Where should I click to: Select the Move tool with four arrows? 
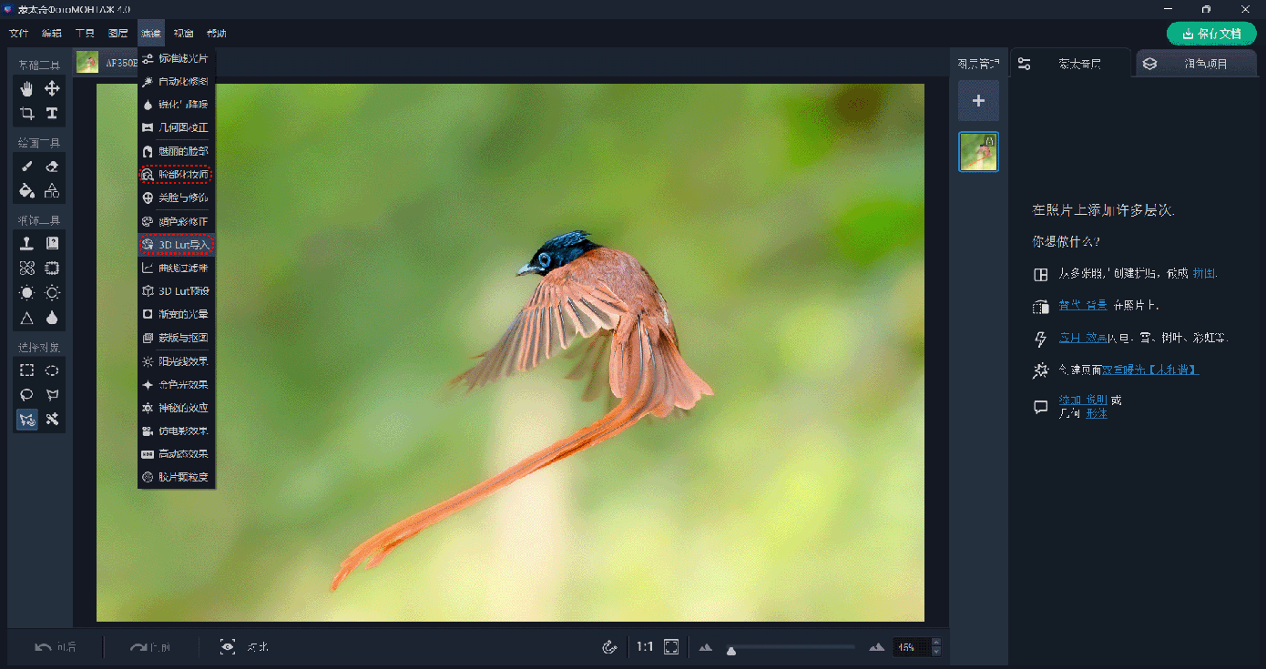coord(53,88)
